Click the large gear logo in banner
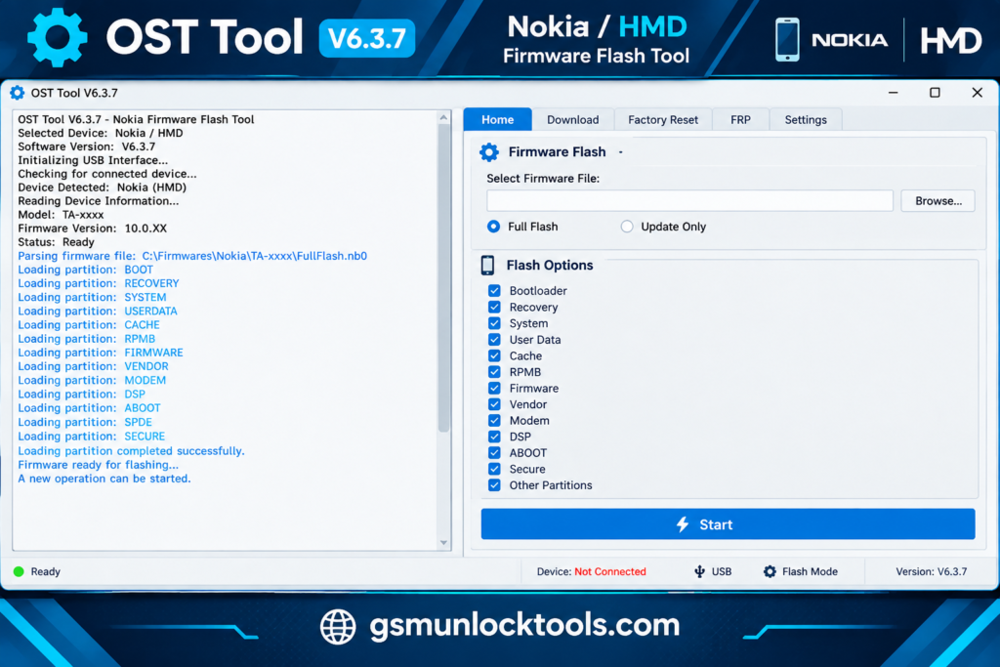The height and width of the screenshot is (667, 1000). click(58, 37)
